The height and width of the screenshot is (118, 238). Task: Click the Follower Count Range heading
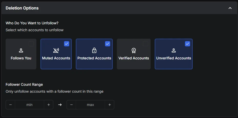pyautogui.click(x=24, y=84)
